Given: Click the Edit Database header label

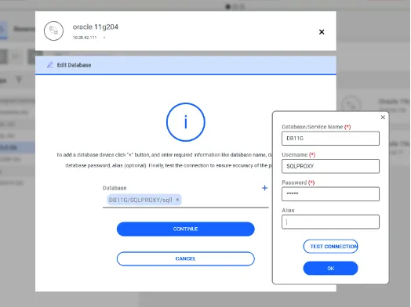Looking at the screenshot, I should 75,65.
